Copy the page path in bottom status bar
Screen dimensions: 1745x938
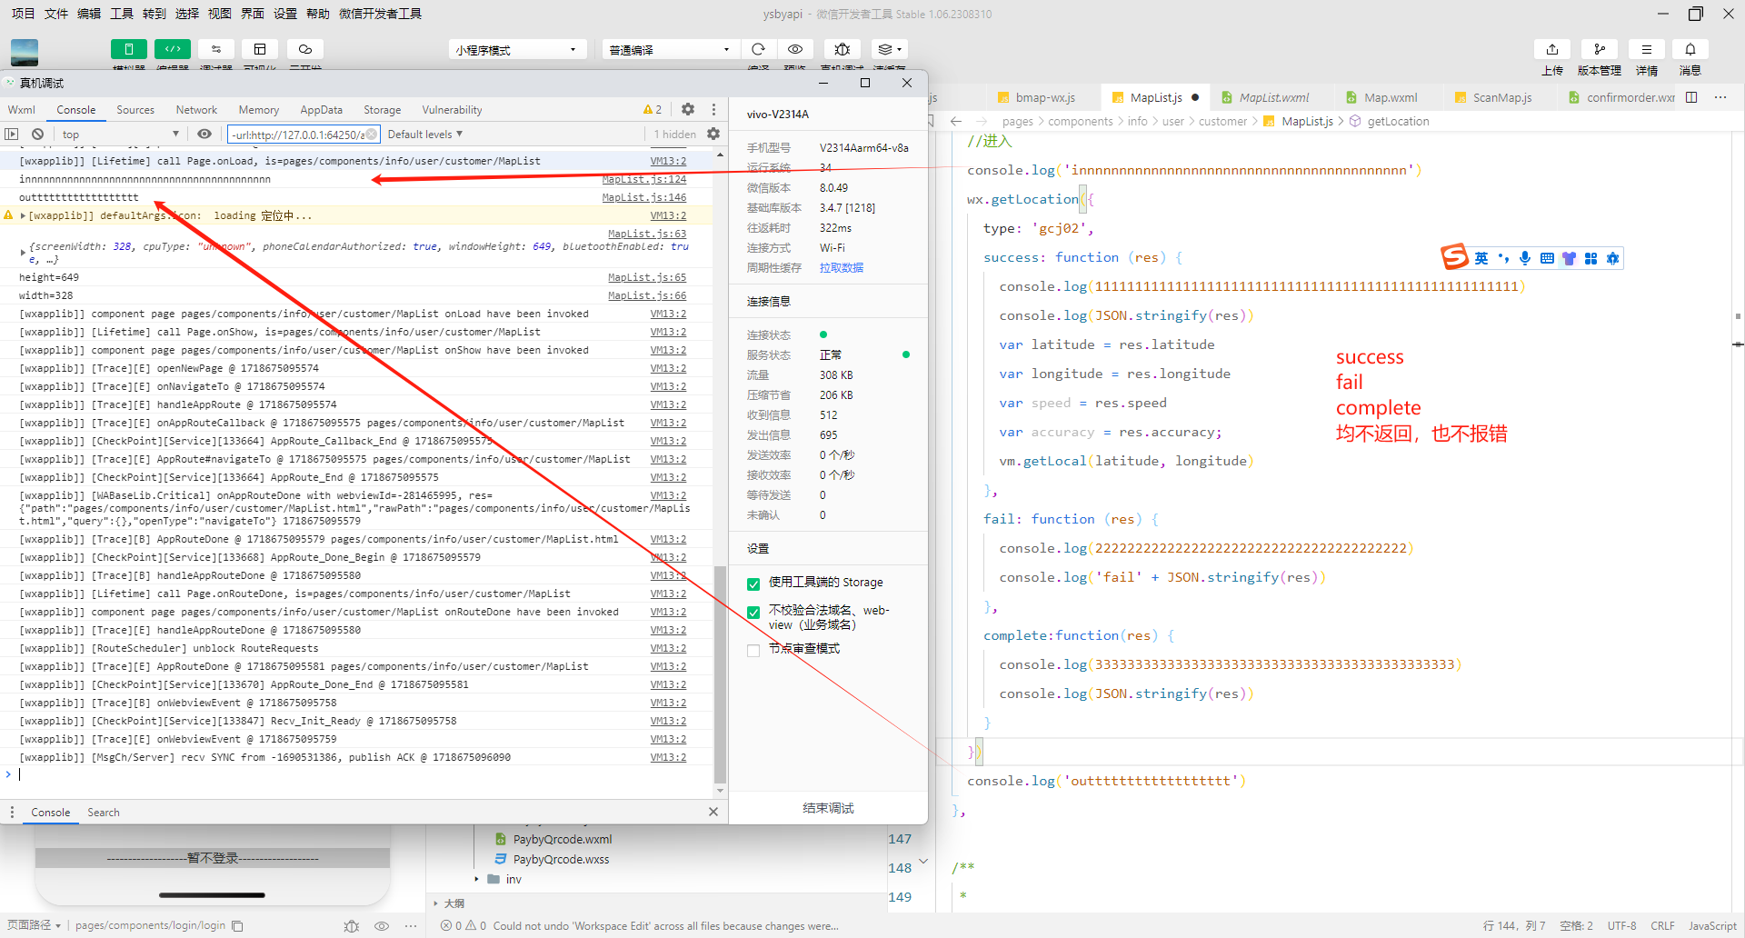pos(238,925)
